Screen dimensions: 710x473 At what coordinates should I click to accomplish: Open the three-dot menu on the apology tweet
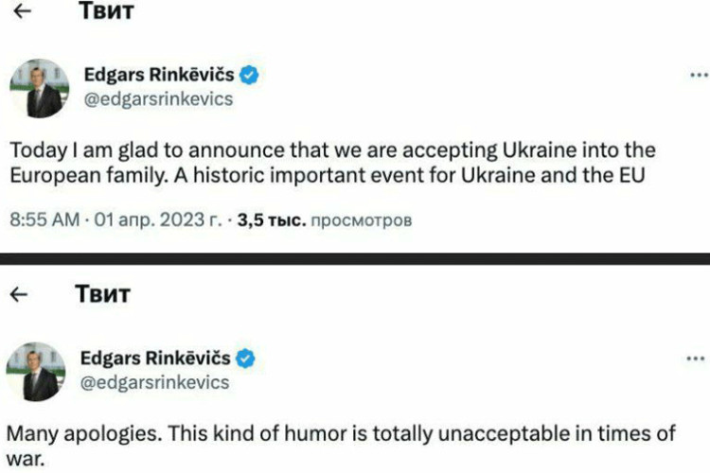(696, 359)
